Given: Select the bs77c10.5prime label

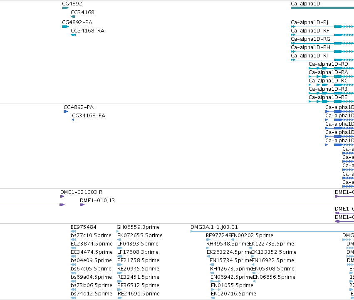Looking at the screenshot, I should (91, 236).
